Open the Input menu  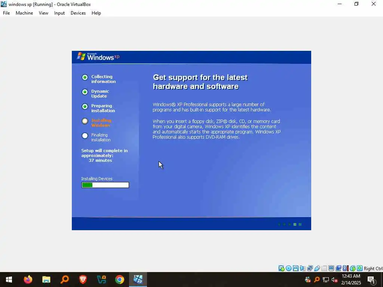(59, 13)
